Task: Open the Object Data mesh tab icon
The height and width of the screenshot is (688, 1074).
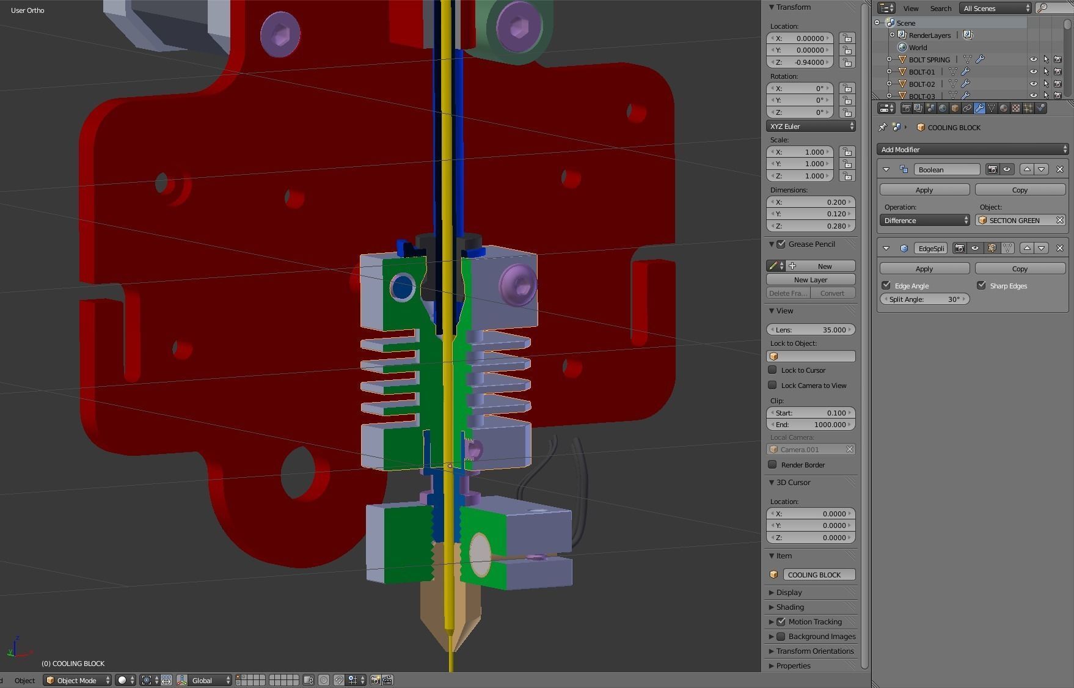Action: tap(992, 108)
